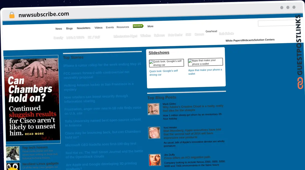This screenshot has height=170, width=305.
Task: Open the Bigfoot tech hoaxes thumbnail
Action: pos(13,153)
